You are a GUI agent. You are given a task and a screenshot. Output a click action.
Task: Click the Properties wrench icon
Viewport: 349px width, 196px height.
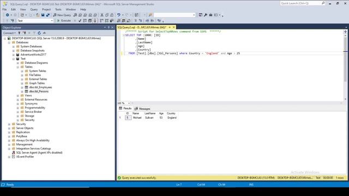point(206,15)
